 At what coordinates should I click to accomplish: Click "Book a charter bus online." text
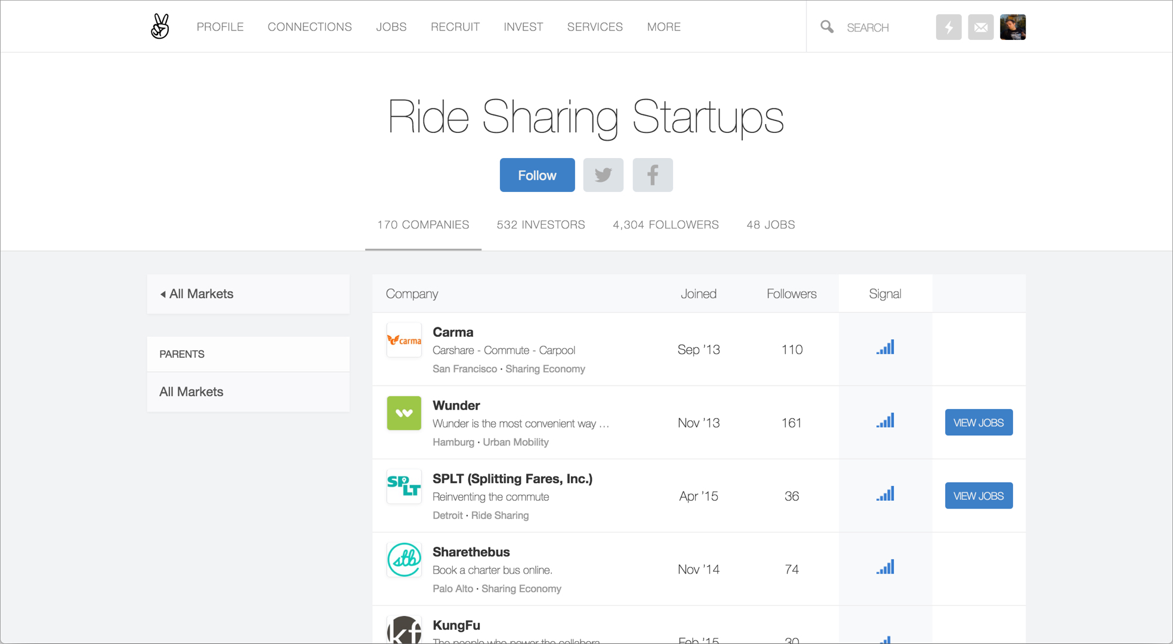click(492, 570)
